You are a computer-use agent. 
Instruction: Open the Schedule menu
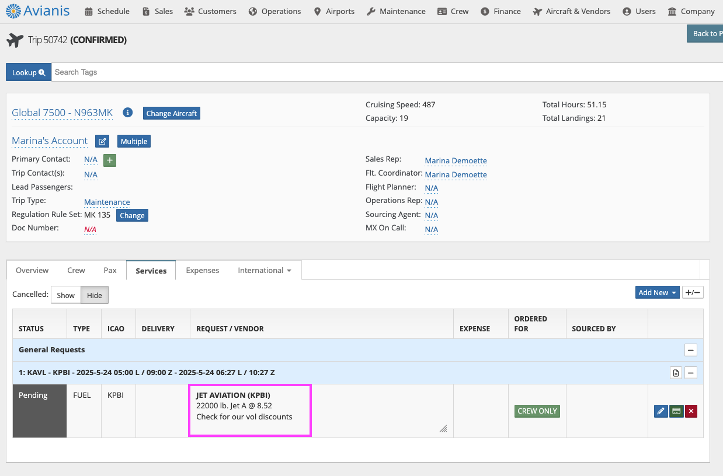pos(107,11)
